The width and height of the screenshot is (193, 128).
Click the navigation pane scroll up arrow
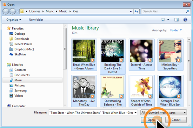click(65, 26)
